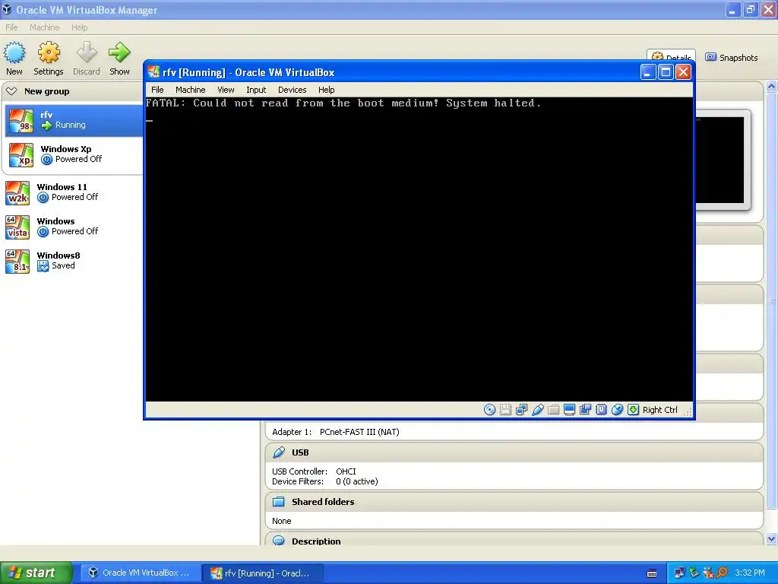
Task: Click the USB Controller OHCI text
Action: [314, 471]
